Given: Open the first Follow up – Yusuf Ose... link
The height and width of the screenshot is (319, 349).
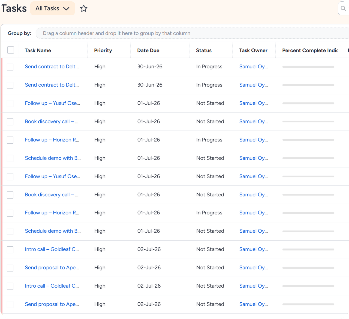Looking at the screenshot, I should 52,103.
